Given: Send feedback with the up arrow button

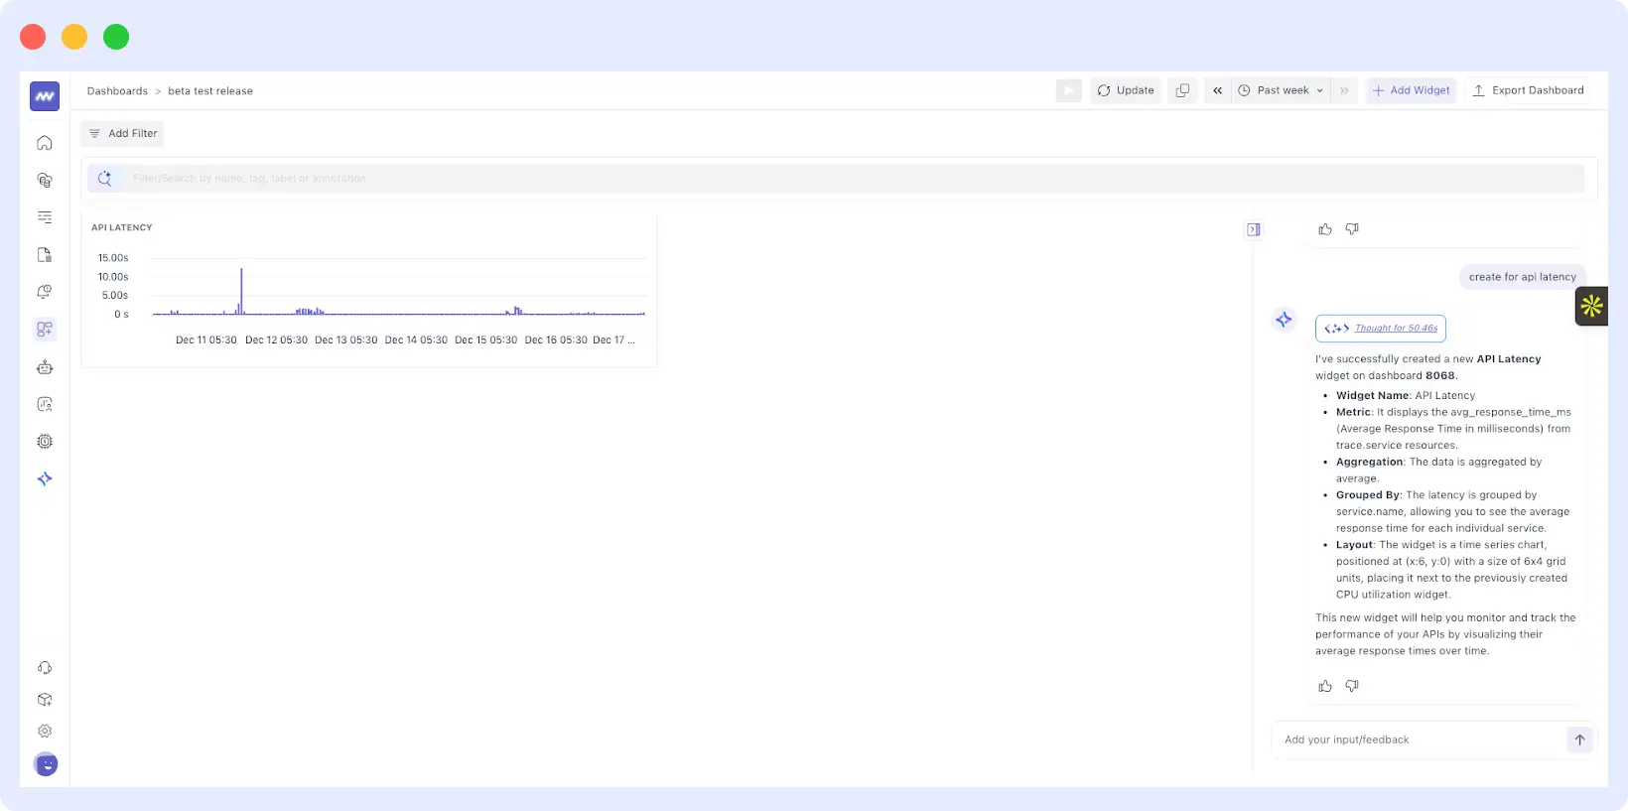Looking at the screenshot, I should pos(1579,740).
